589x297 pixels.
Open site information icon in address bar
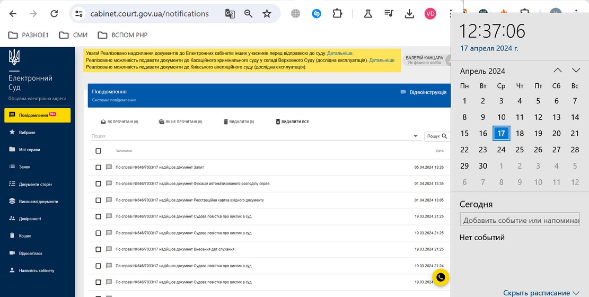click(x=79, y=14)
